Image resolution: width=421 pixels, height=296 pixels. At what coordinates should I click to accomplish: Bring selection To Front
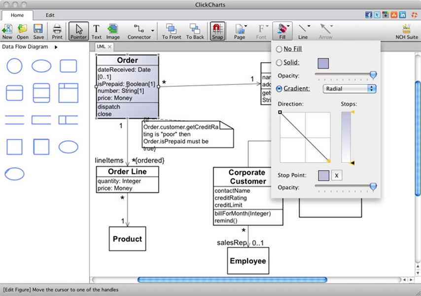(171, 32)
